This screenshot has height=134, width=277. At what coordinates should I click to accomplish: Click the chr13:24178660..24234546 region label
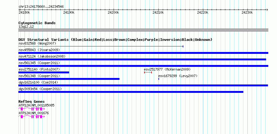[41, 7]
